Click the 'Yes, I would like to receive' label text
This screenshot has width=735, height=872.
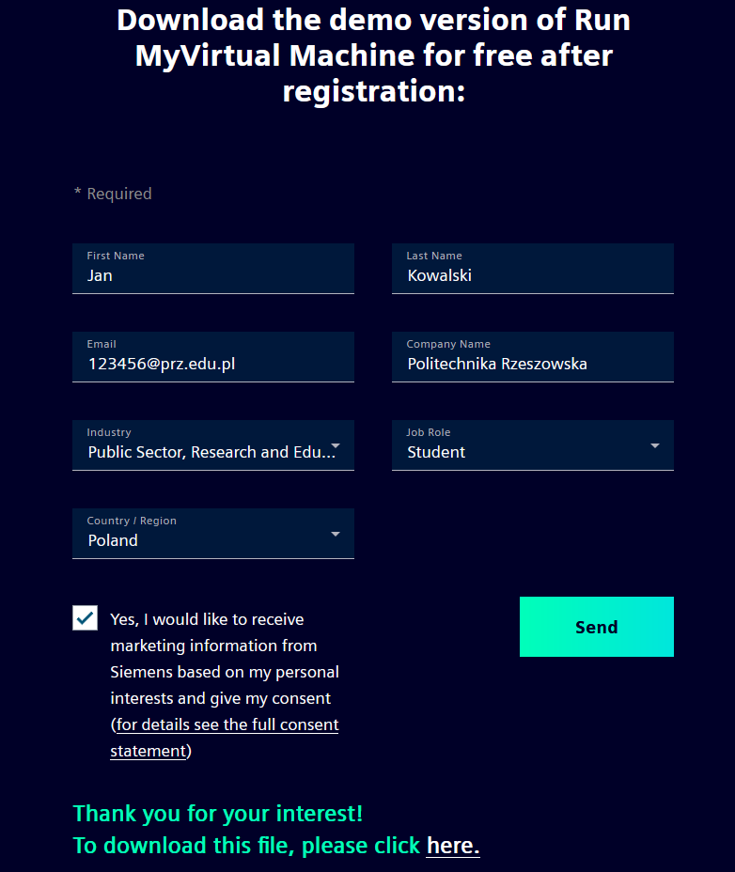point(207,619)
